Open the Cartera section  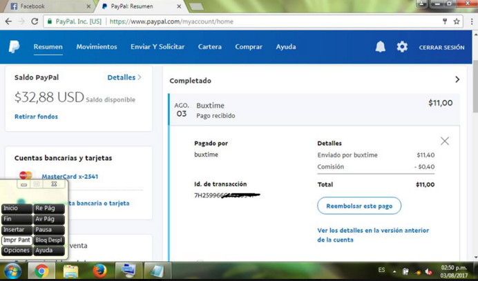(x=210, y=47)
